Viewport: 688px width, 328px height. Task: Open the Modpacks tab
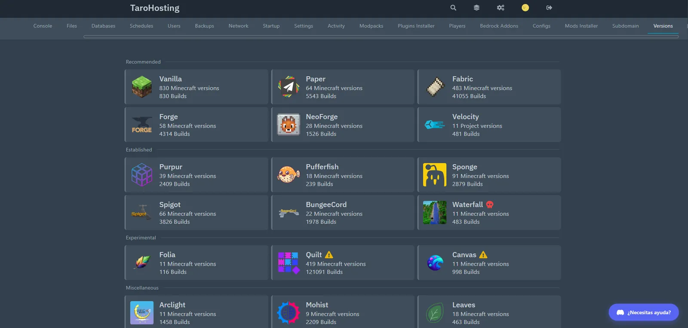pyautogui.click(x=371, y=26)
